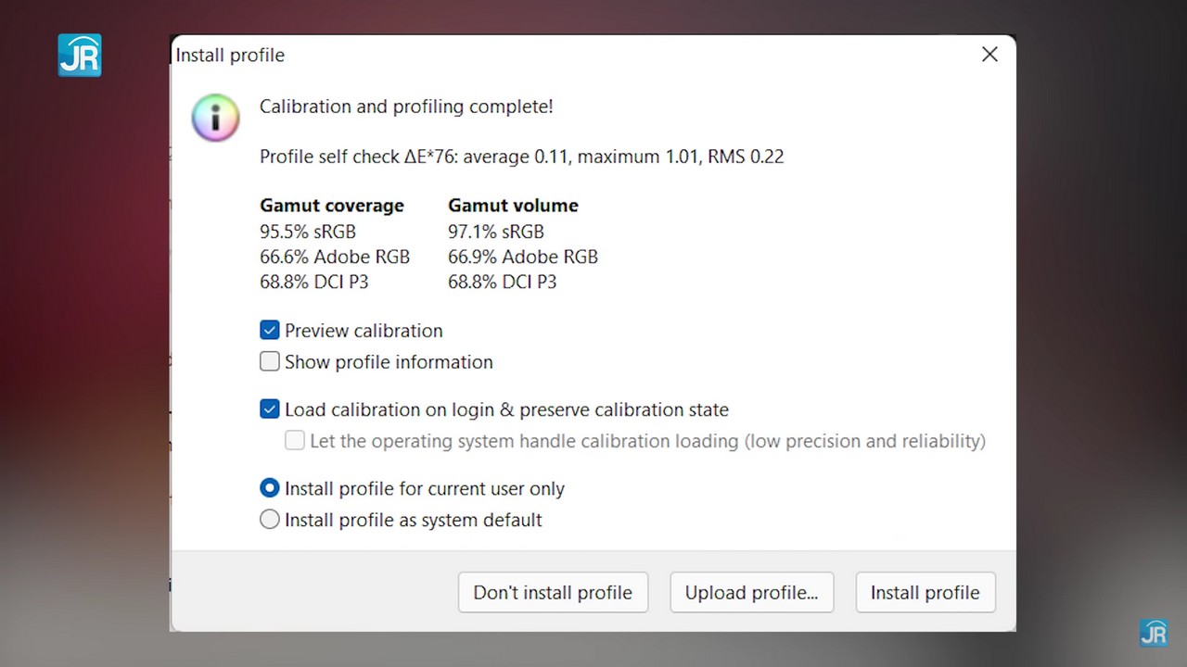Open the Upload profile... option
Viewport: 1187px width, 667px height.
coord(751,593)
